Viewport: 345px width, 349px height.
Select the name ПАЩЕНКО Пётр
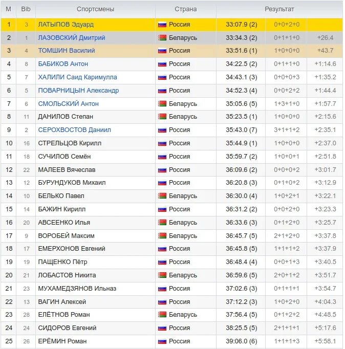[62, 262]
